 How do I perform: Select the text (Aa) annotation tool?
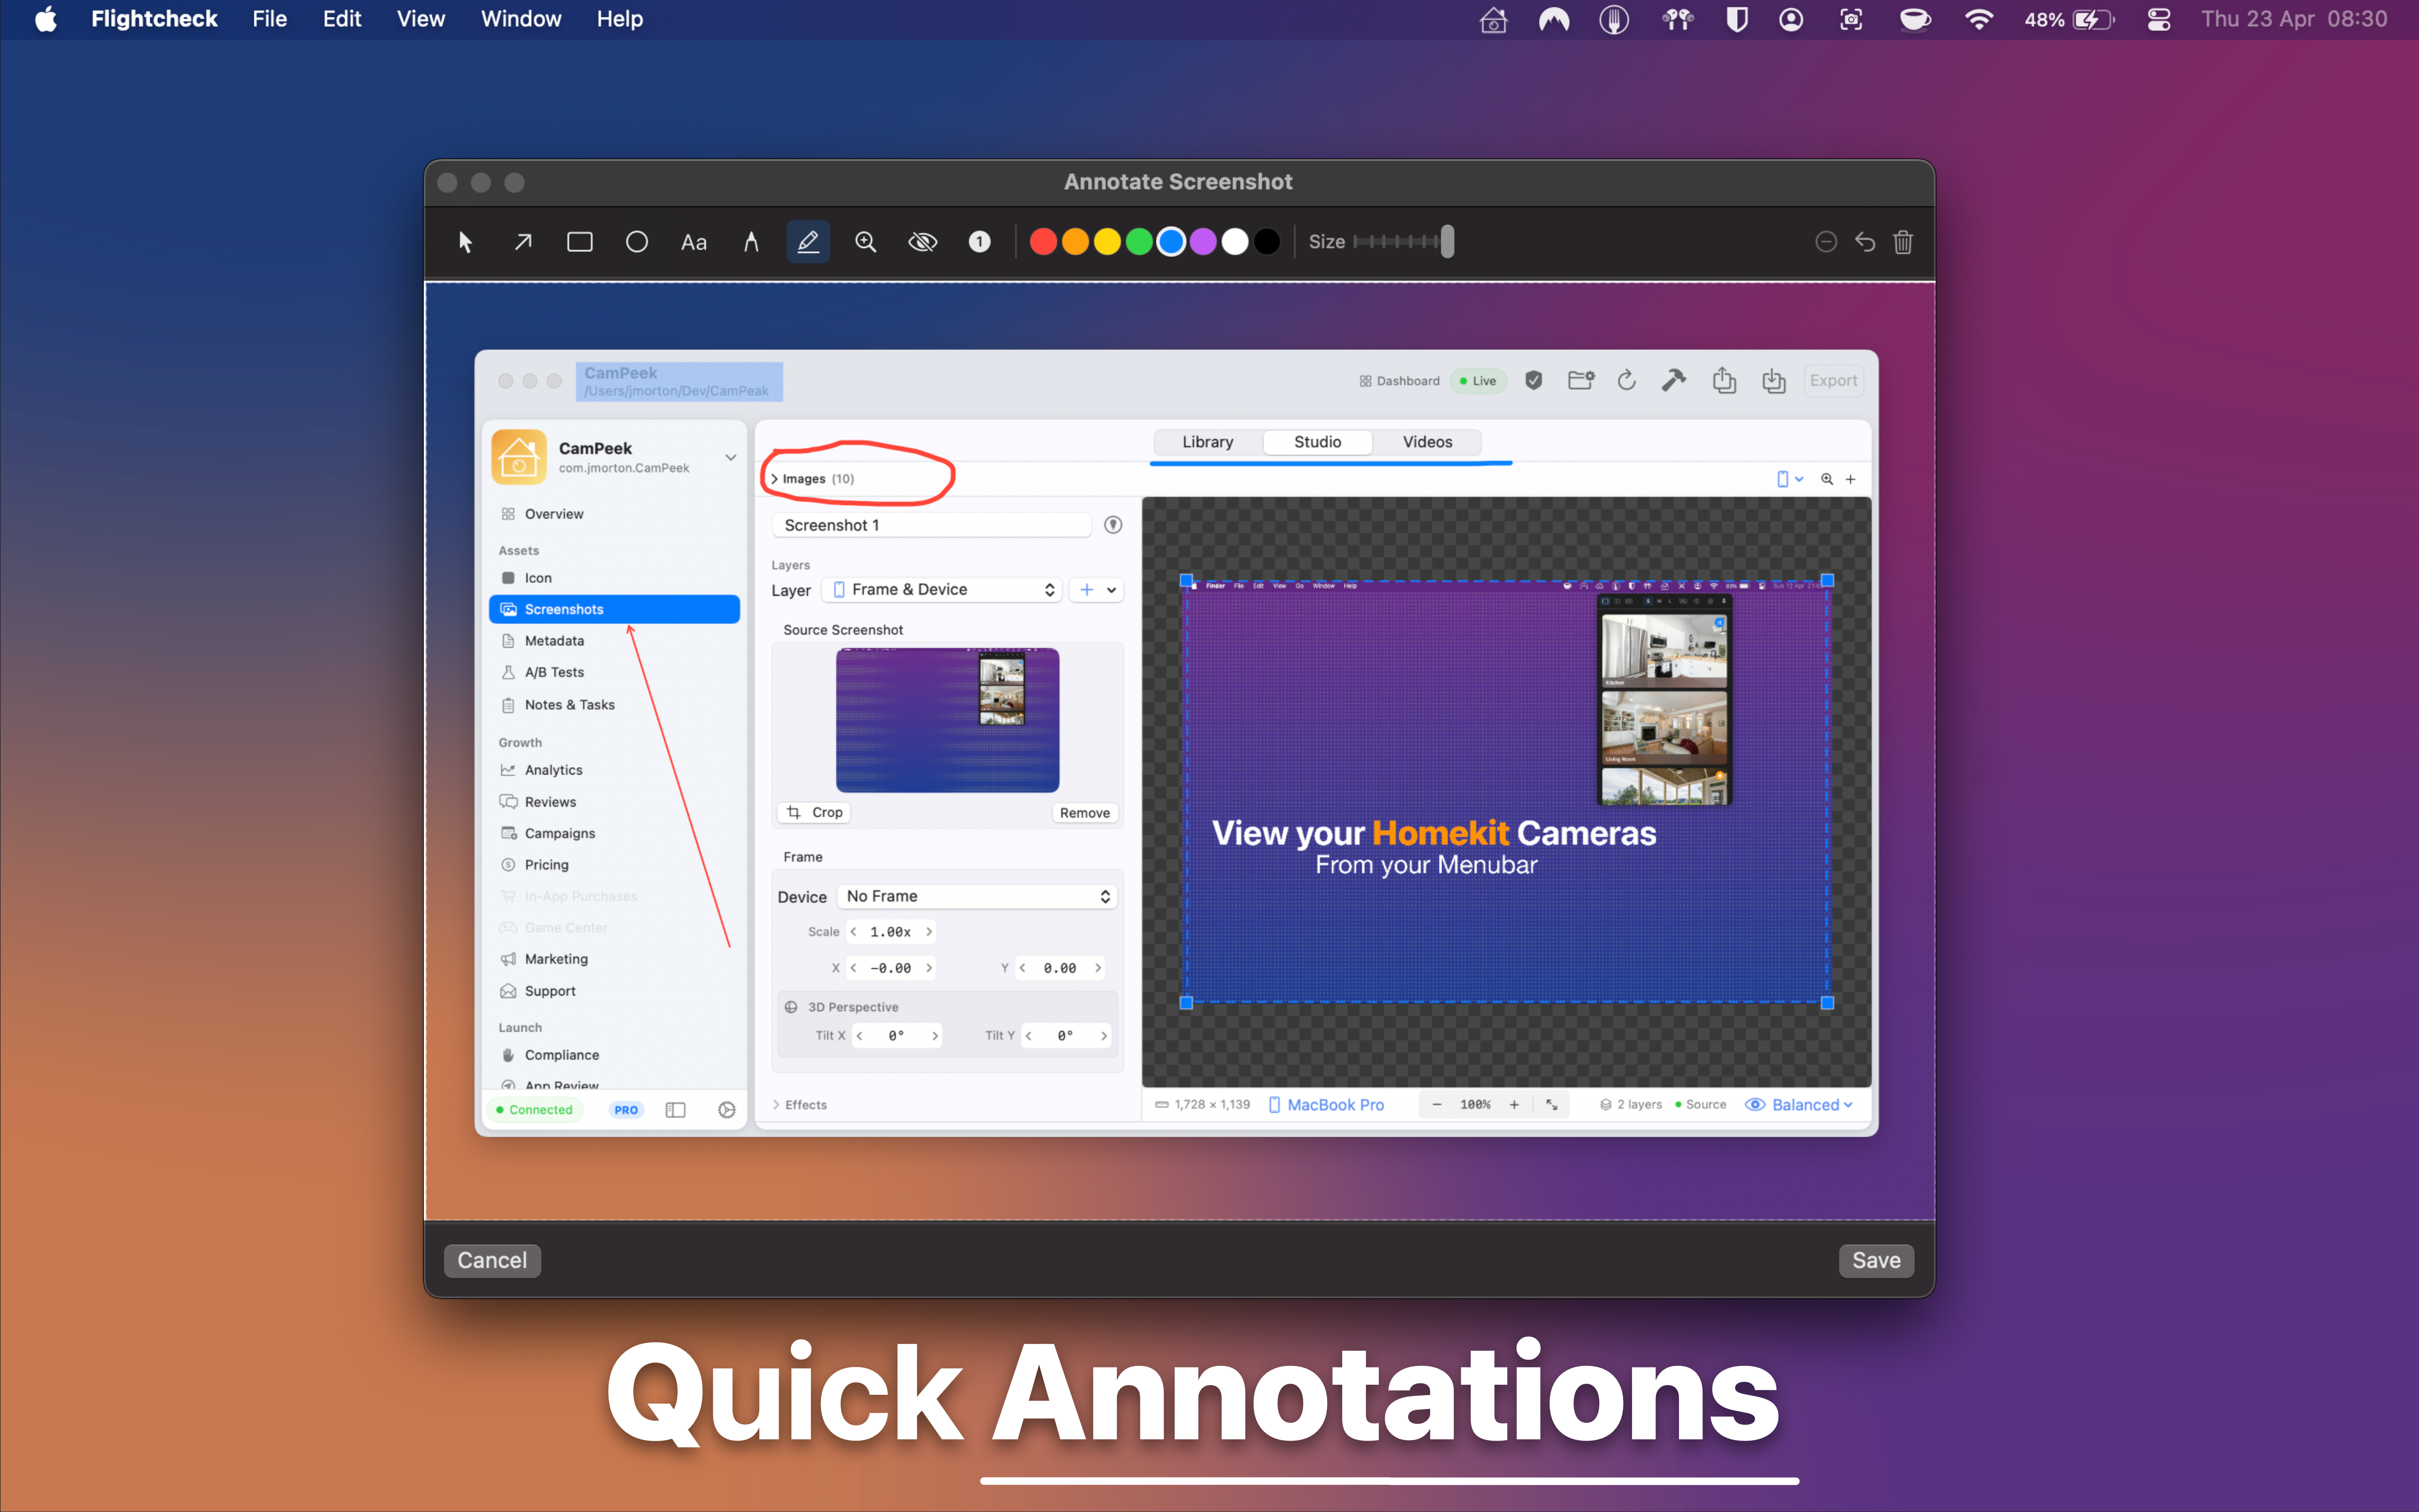tap(694, 241)
